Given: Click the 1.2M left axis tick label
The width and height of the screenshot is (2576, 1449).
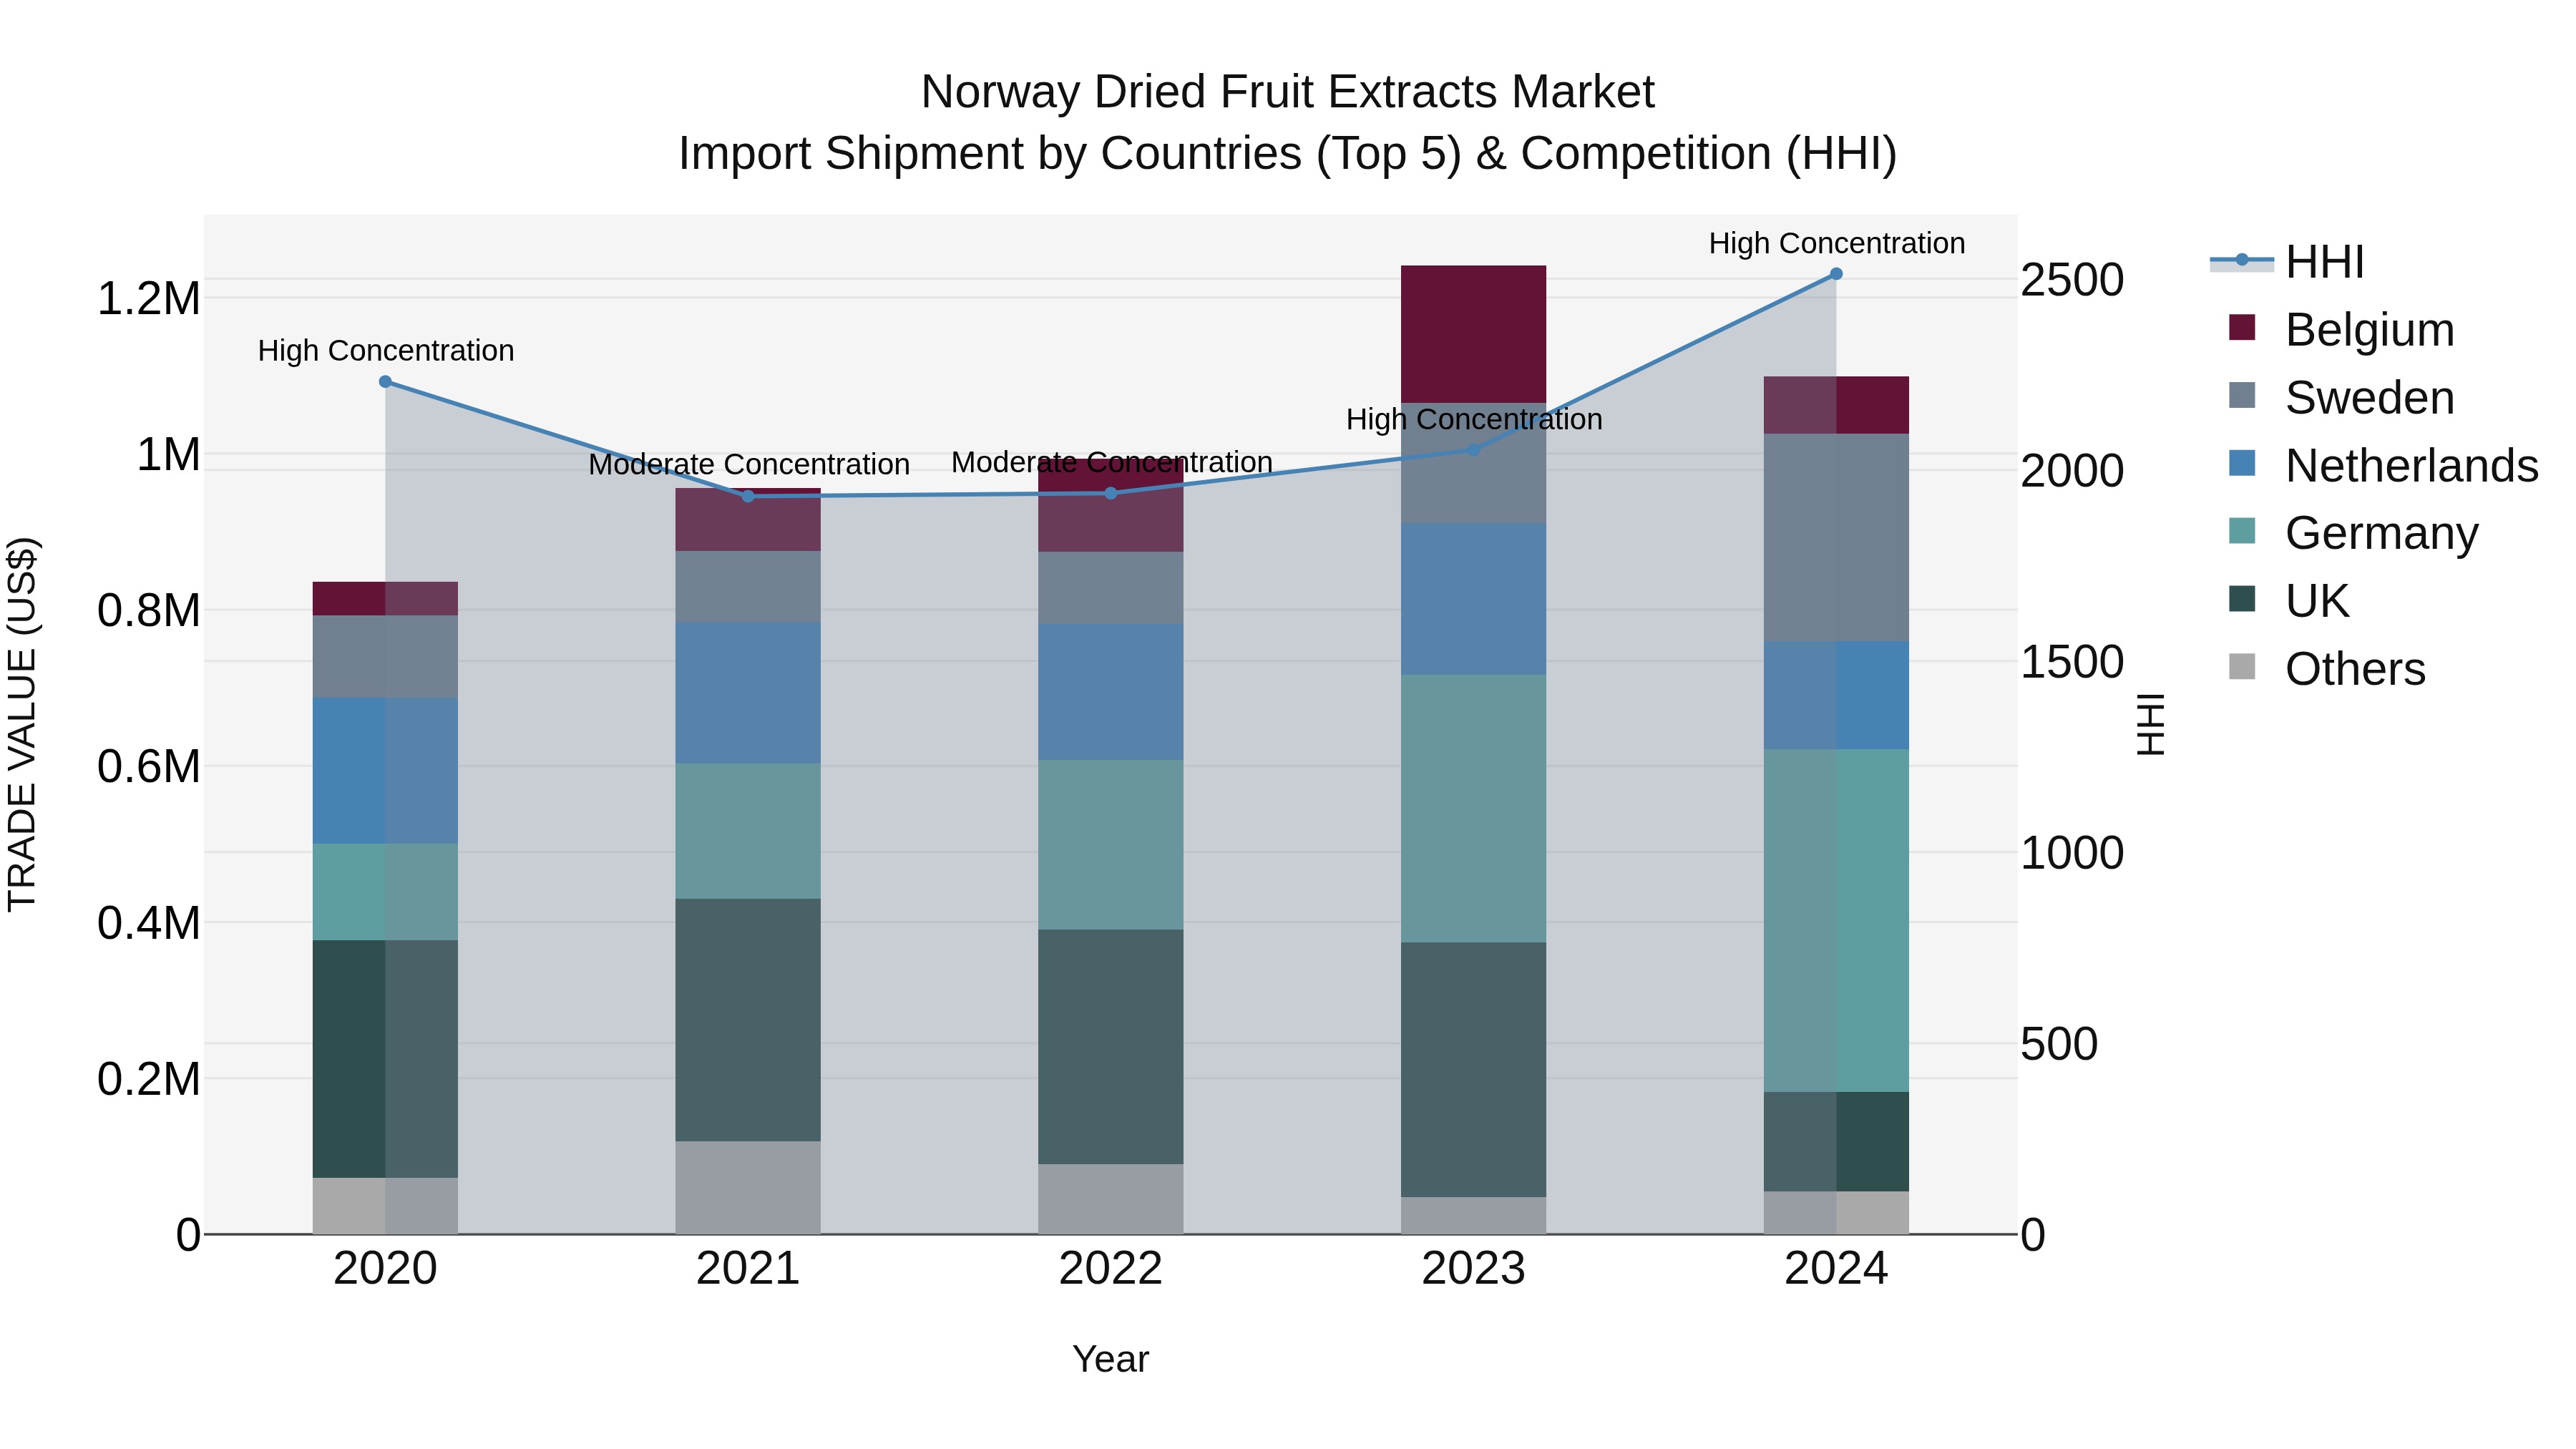Looking at the screenshot, I should pyautogui.click(x=149, y=299).
